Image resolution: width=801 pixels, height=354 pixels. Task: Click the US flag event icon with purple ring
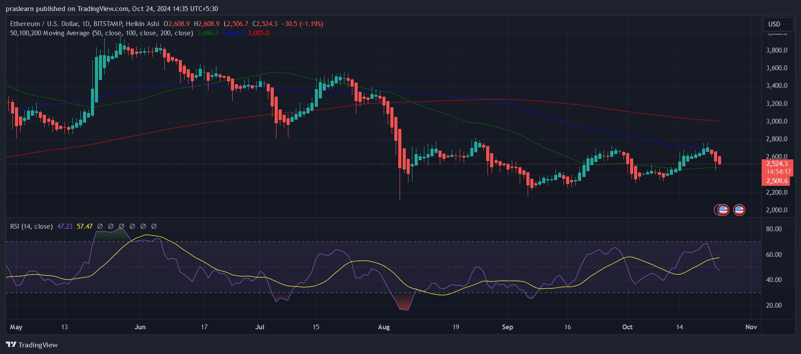(723, 210)
